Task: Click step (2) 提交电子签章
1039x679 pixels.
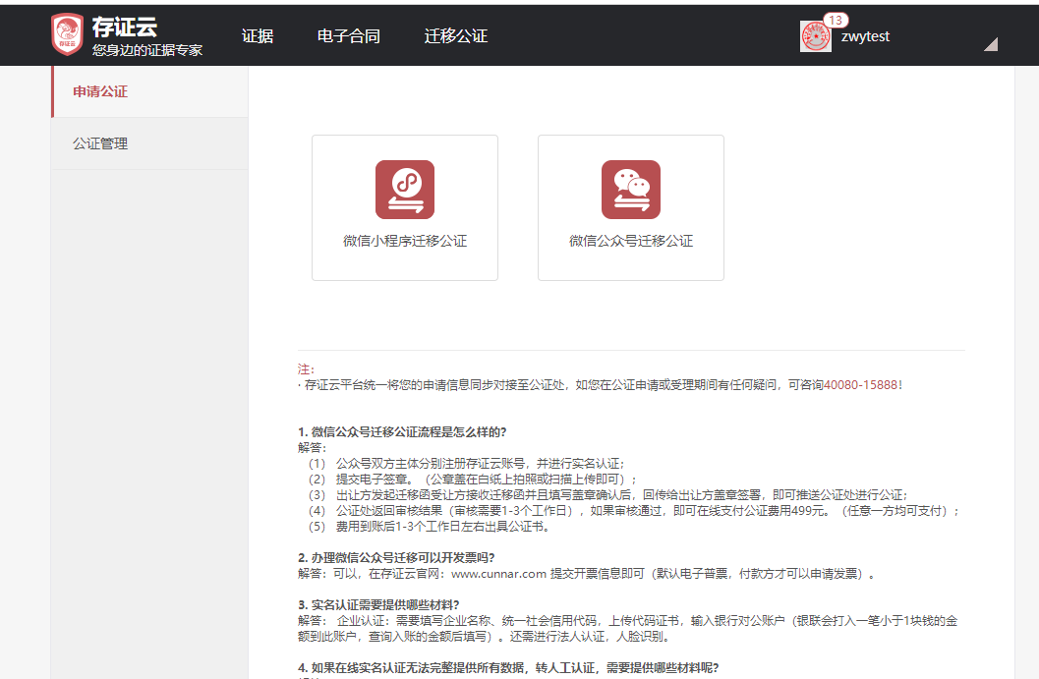Action: tap(472, 480)
